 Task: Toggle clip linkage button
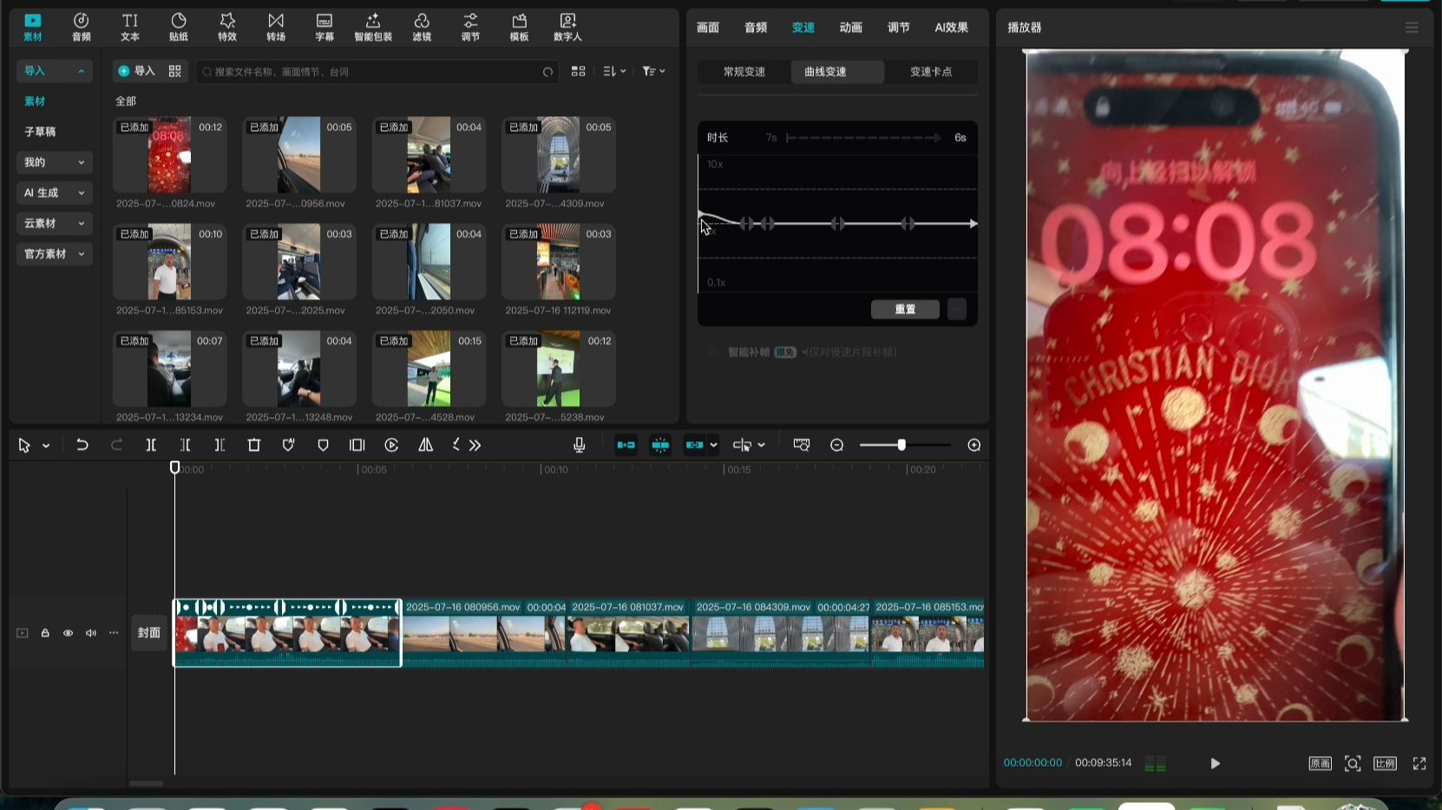pos(694,445)
